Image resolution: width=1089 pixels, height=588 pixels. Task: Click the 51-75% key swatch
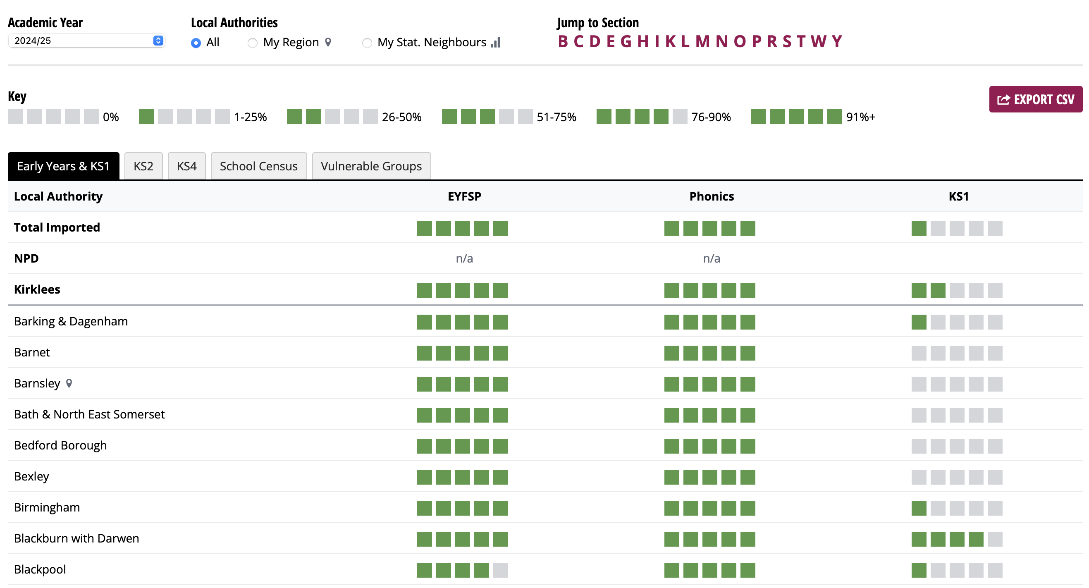click(x=487, y=117)
